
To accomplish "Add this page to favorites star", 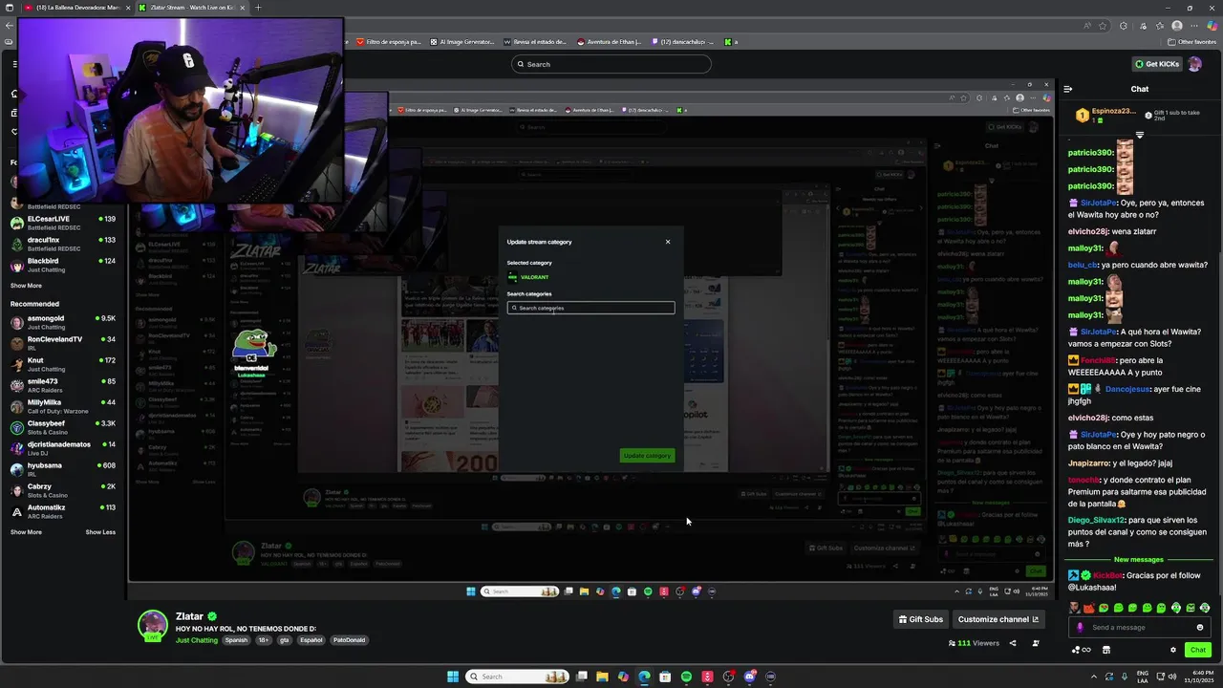I will pos(1105,26).
